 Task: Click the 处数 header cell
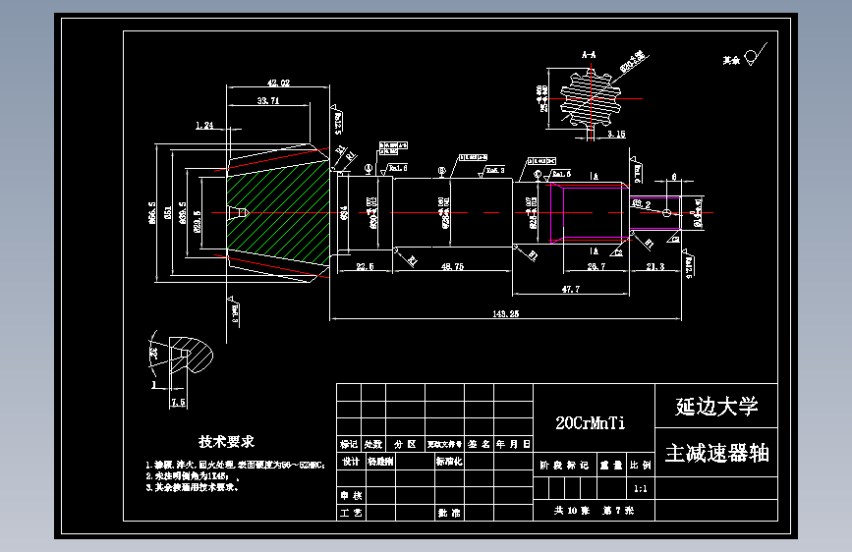[373, 444]
